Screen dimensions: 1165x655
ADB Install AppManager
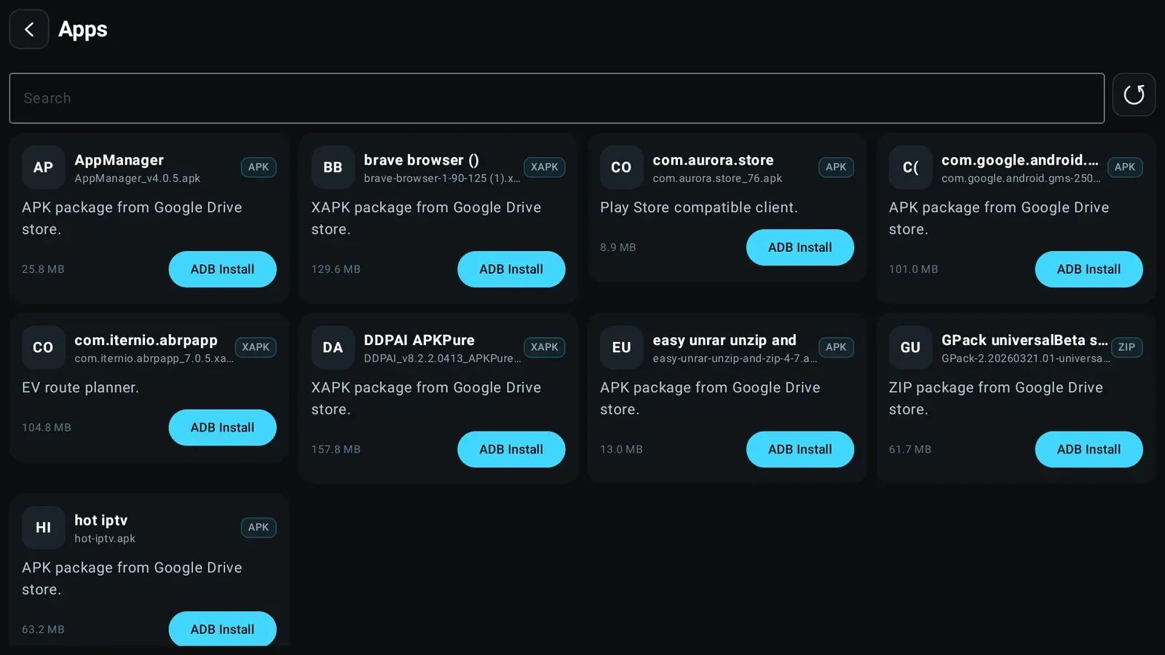tap(222, 269)
